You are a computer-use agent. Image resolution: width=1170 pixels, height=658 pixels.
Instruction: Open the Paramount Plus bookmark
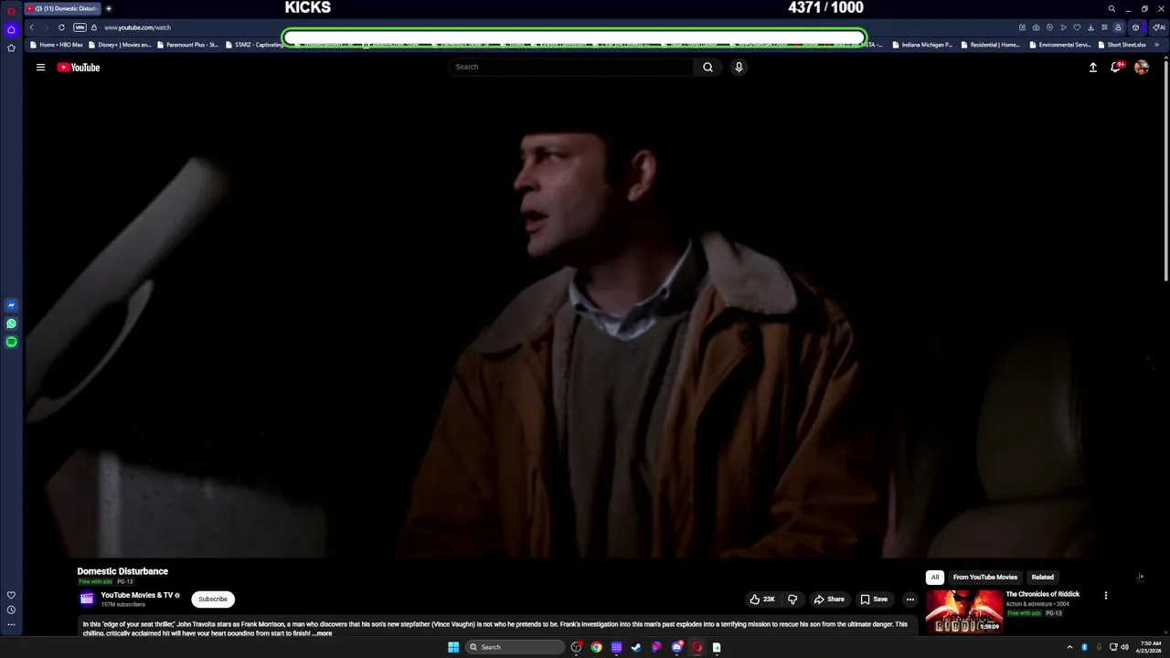tap(187, 44)
